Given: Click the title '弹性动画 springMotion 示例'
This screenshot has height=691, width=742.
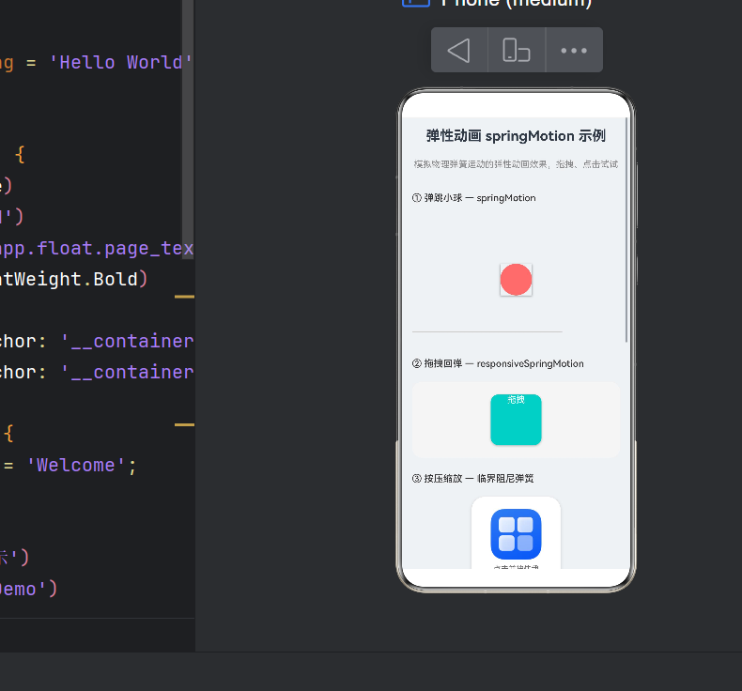Looking at the screenshot, I should pos(516,136).
